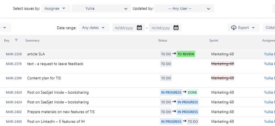Sort by the Summary column header
Screen dimensions: 275x126
[x=32, y=40]
